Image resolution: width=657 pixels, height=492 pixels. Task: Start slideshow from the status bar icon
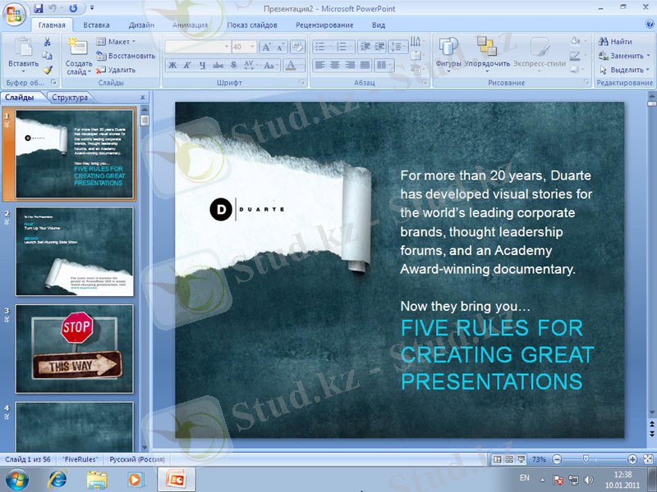tap(521, 458)
